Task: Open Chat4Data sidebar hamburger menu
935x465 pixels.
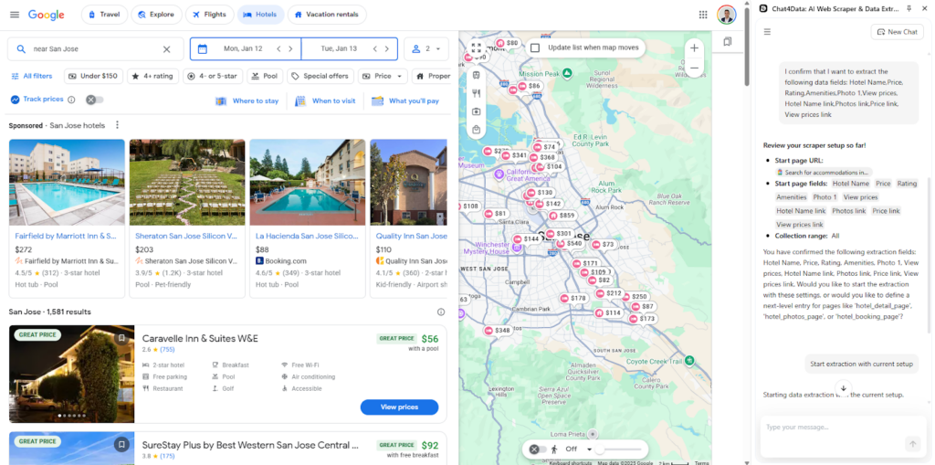Action: (x=767, y=32)
